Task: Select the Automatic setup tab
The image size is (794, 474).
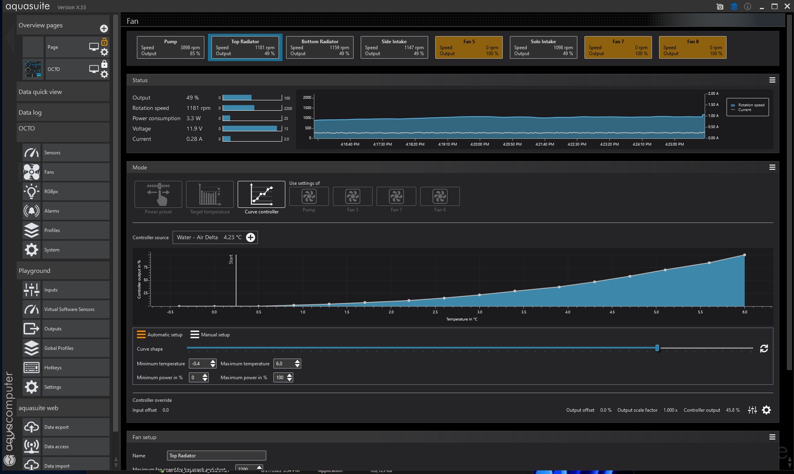Action: click(160, 334)
